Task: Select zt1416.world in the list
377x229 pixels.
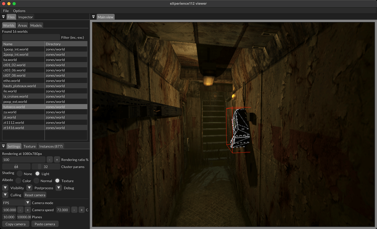Action: point(45,128)
